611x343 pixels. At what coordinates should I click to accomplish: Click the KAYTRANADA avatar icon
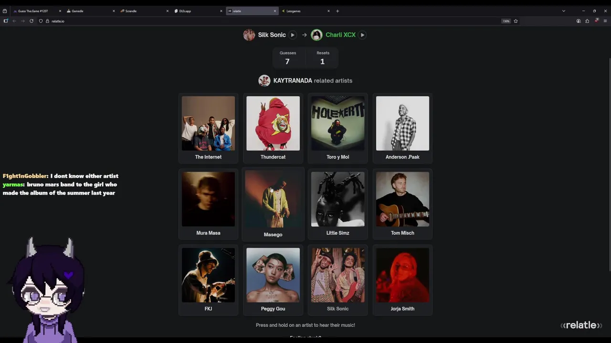tap(264, 81)
